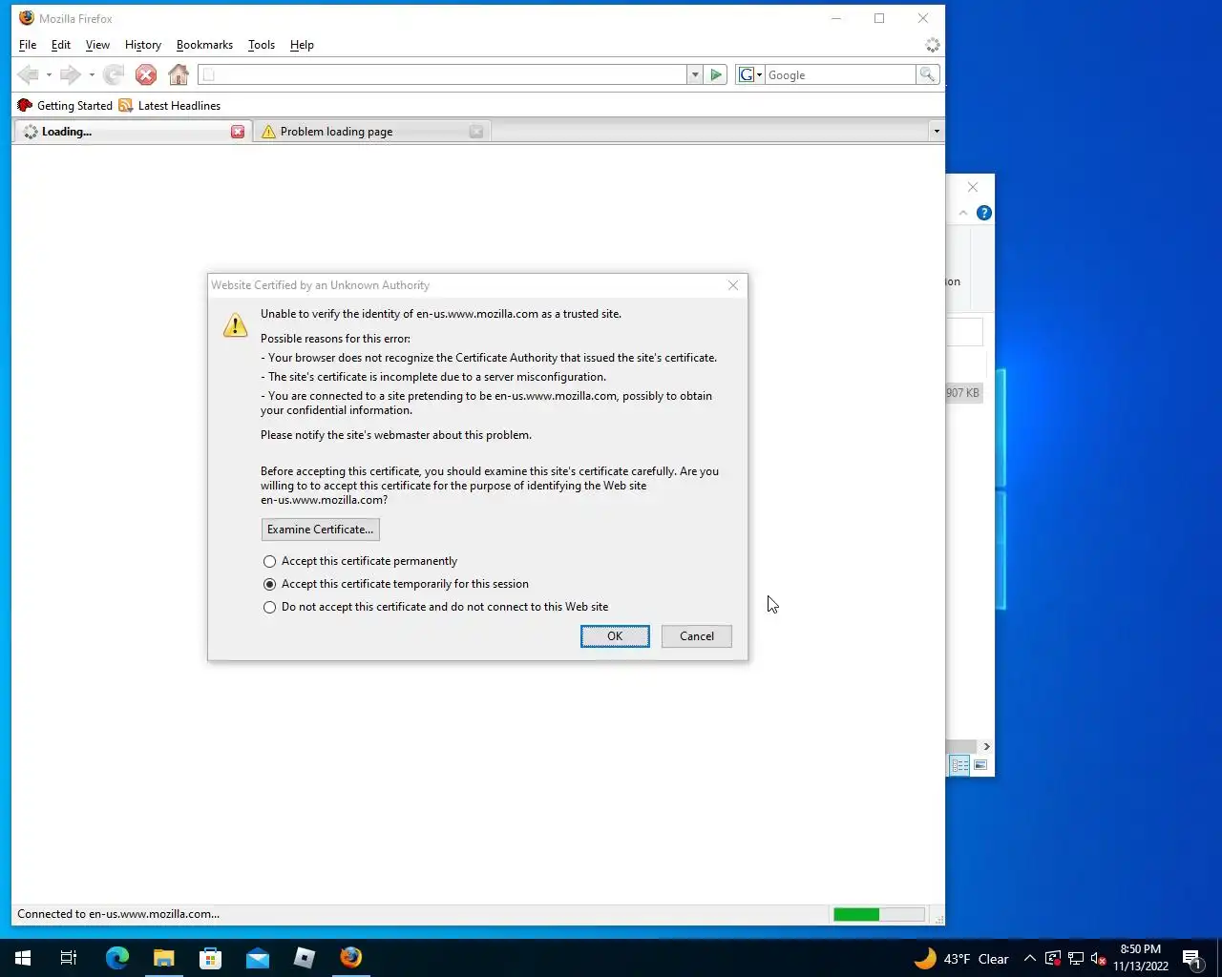
Task: Click the Reload page icon
Action: 114,74
